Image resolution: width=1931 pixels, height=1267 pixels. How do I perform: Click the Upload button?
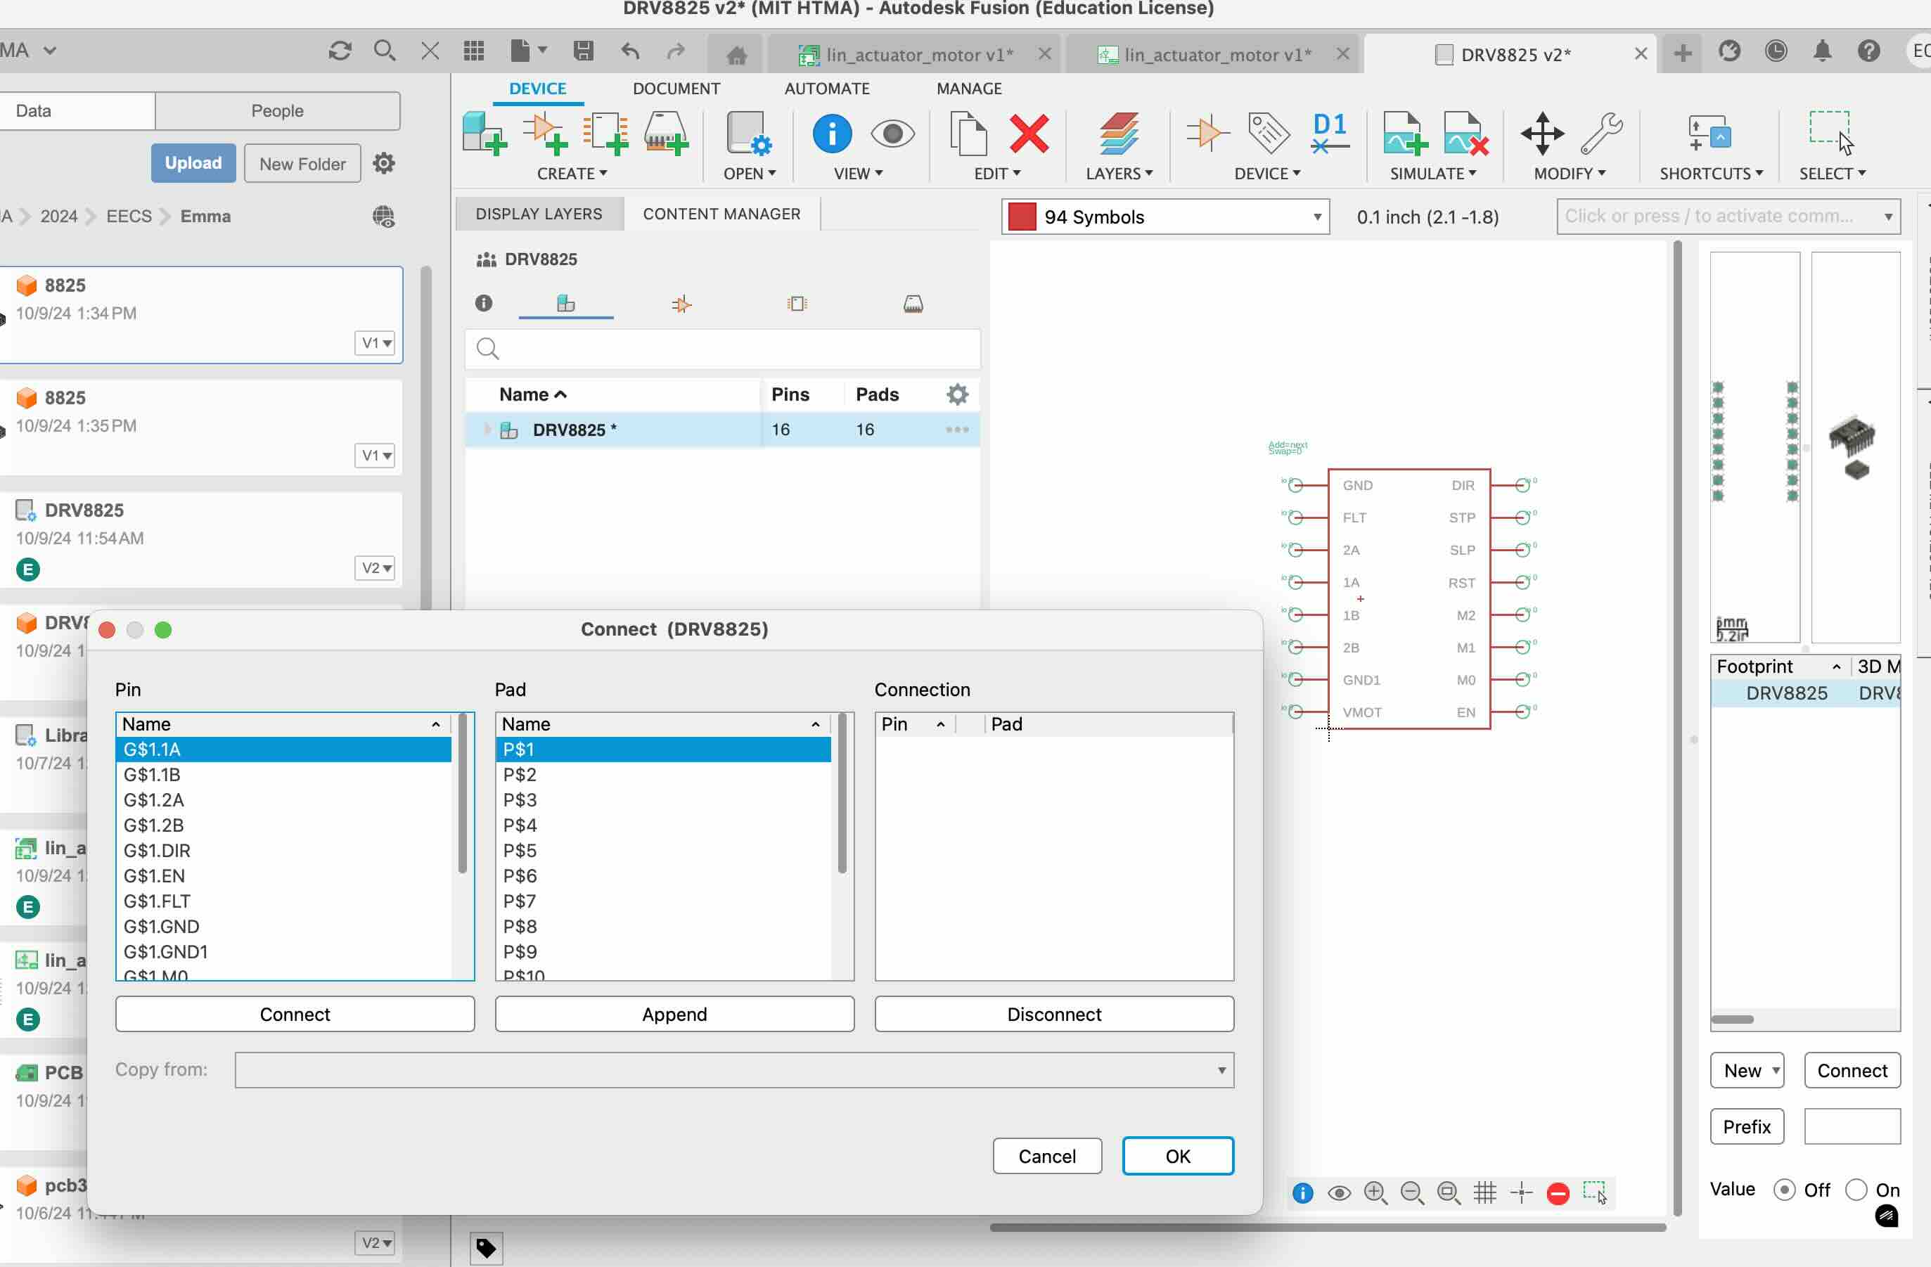(x=193, y=163)
